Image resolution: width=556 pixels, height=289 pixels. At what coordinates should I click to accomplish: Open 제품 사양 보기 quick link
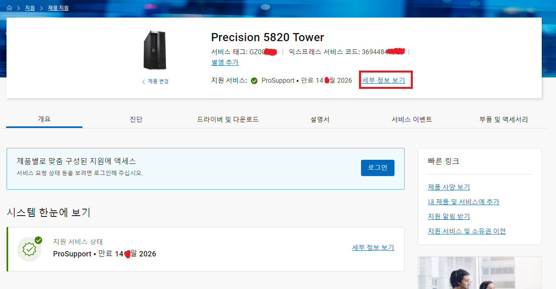coord(449,187)
